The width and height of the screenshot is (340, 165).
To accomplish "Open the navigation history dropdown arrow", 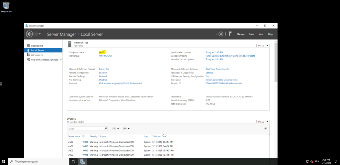I will coord(40,34).
